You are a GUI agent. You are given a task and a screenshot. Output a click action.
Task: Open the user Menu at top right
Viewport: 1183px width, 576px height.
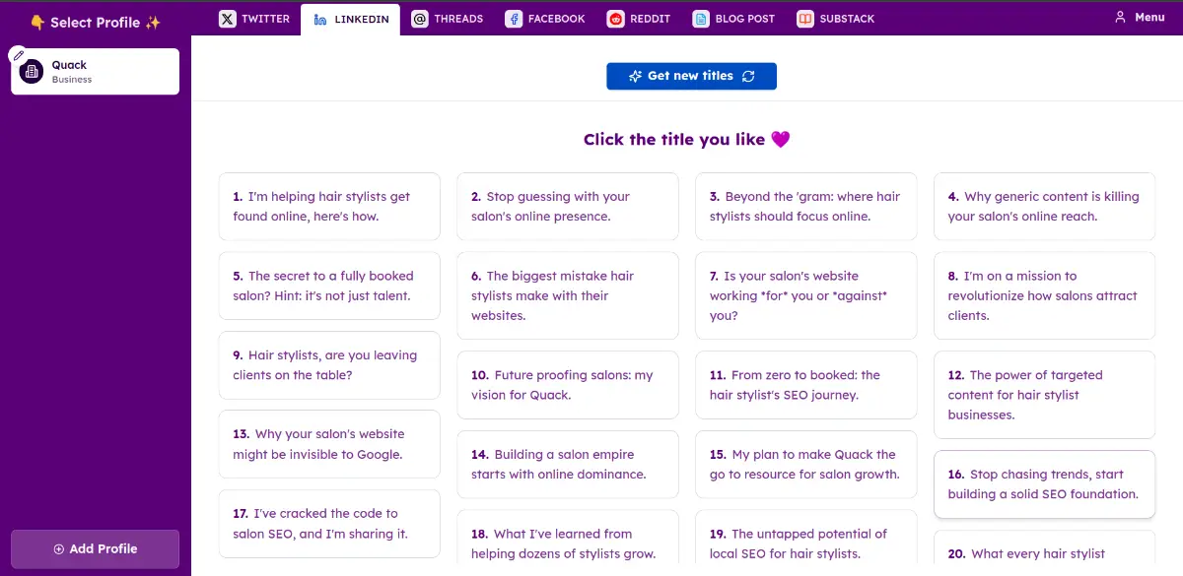1140,17
